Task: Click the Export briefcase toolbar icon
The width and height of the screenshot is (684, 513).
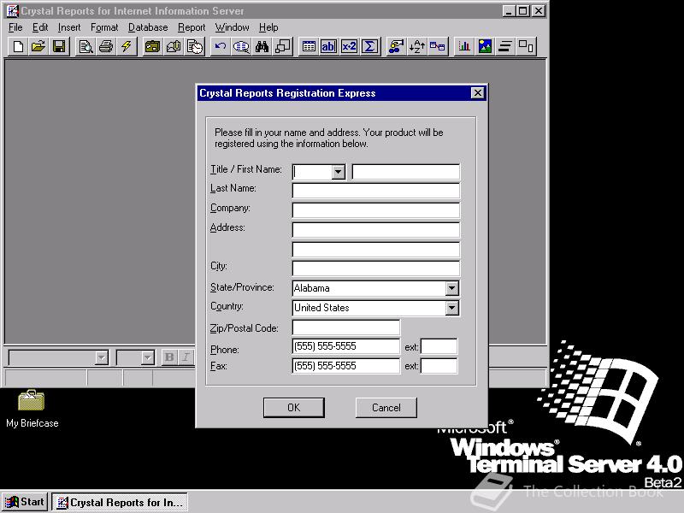Action: (x=153, y=46)
